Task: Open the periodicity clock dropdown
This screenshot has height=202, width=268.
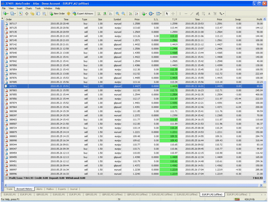Action: (151, 14)
